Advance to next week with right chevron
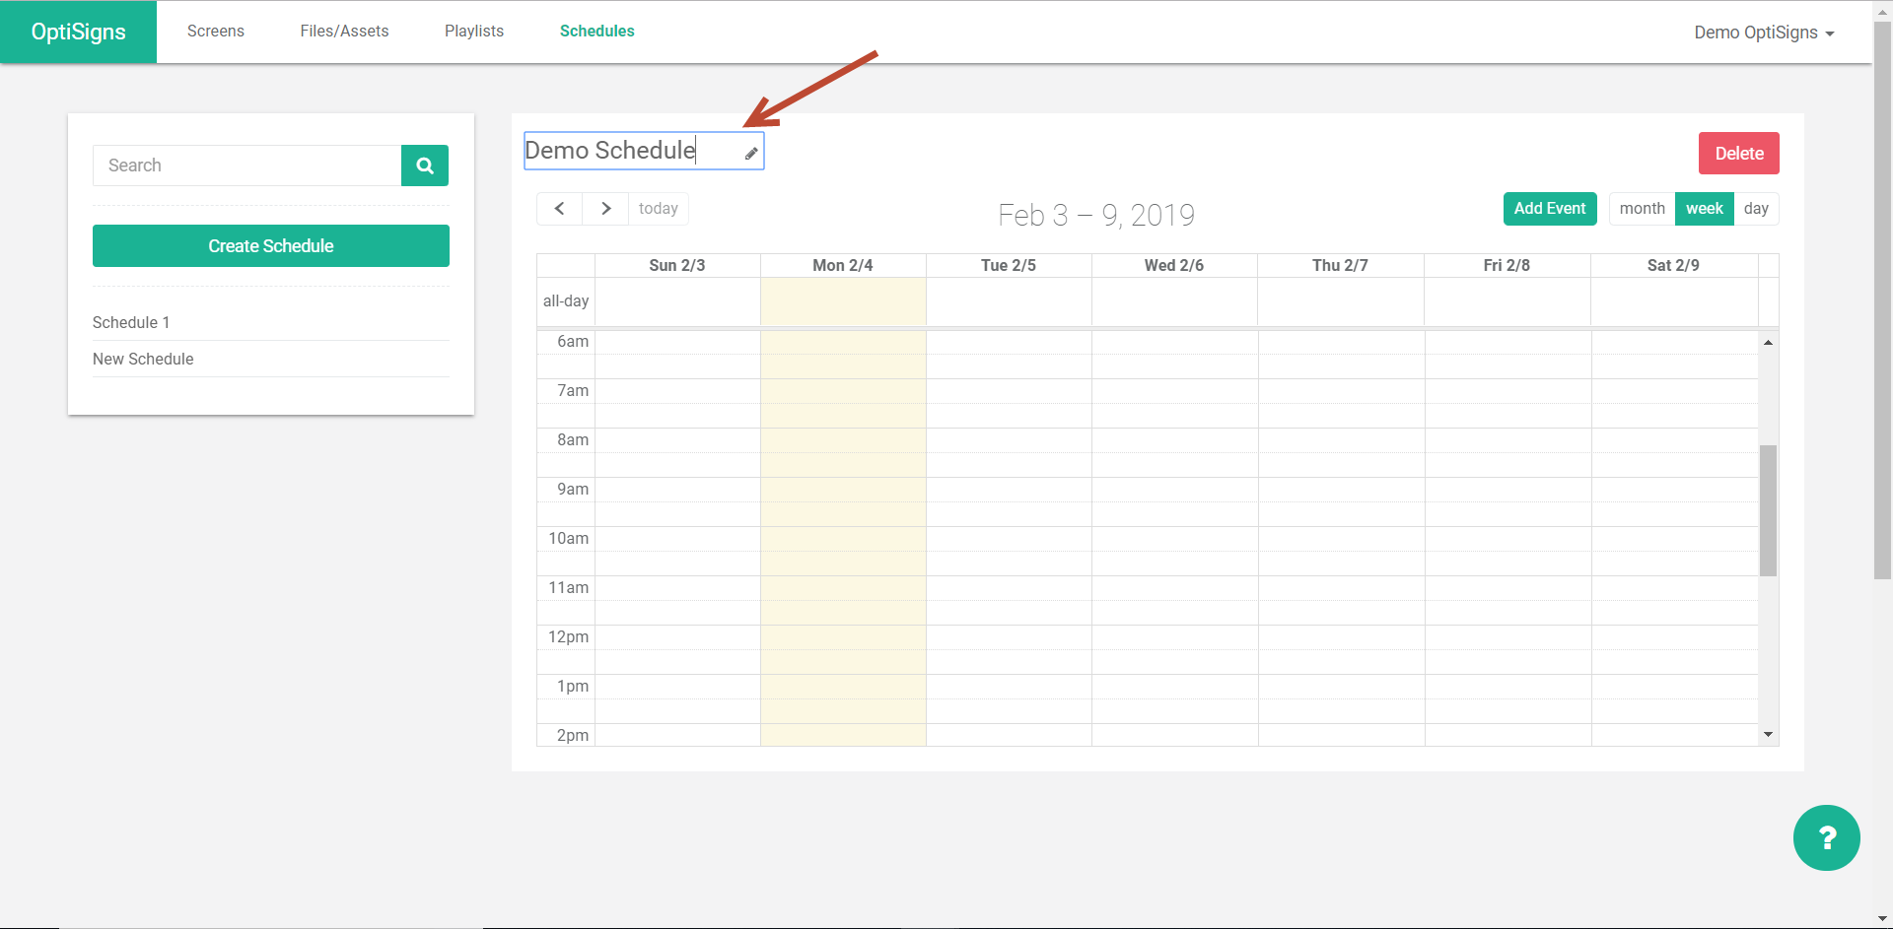1893x929 pixels. (x=605, y=209)
